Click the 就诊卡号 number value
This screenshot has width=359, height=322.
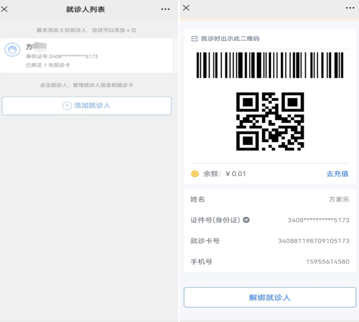coord(314,241)
